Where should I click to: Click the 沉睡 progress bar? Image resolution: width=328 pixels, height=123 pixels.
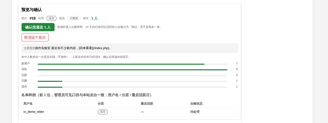coord(132,81)
